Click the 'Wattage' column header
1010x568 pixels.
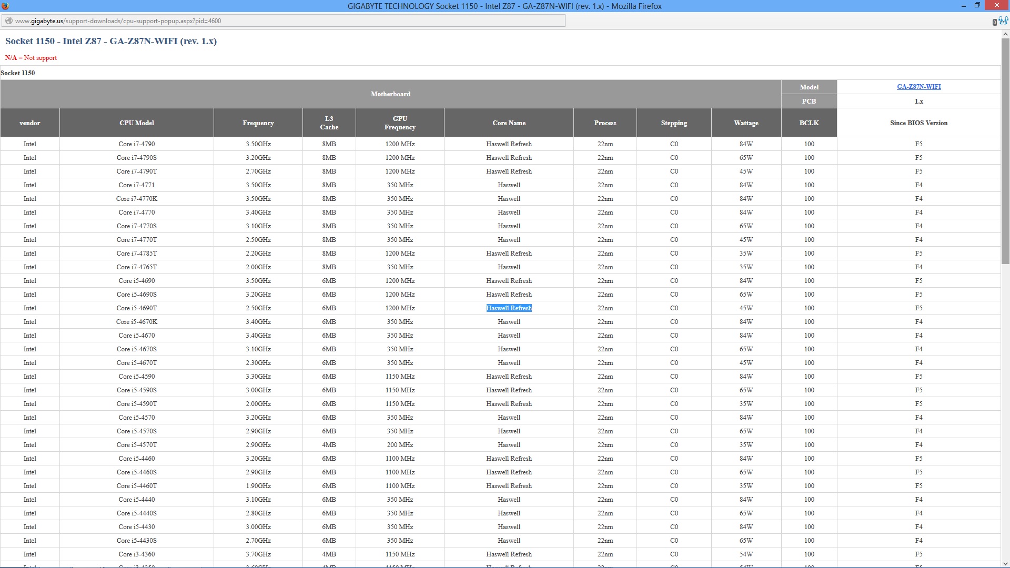point(746,123)
